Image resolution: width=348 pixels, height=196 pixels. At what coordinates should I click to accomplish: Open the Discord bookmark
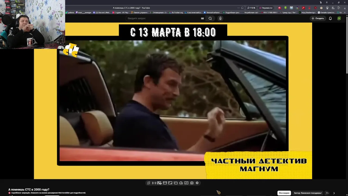coord(101,13)
